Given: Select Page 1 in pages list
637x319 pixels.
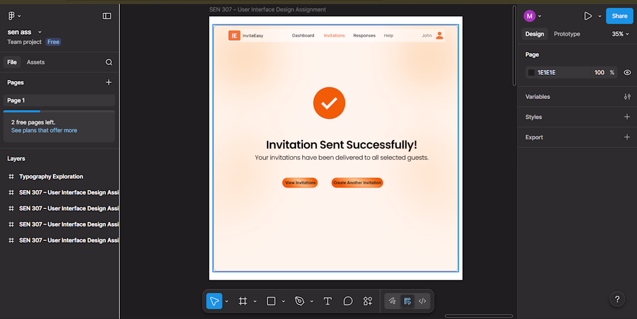Looking at the screenshot, I should [x=59, y=100].
